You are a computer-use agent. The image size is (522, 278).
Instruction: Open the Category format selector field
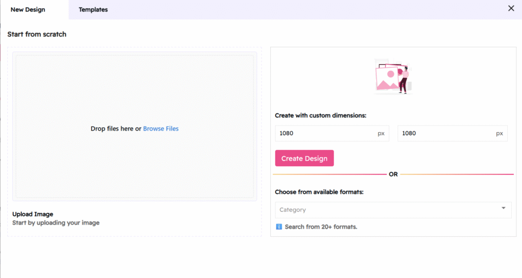[387, 210]
